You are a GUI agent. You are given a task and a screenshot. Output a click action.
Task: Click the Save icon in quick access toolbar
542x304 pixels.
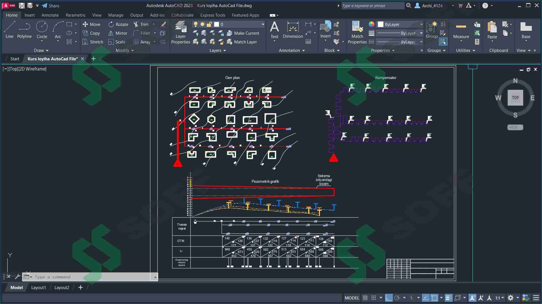[22, 6]
